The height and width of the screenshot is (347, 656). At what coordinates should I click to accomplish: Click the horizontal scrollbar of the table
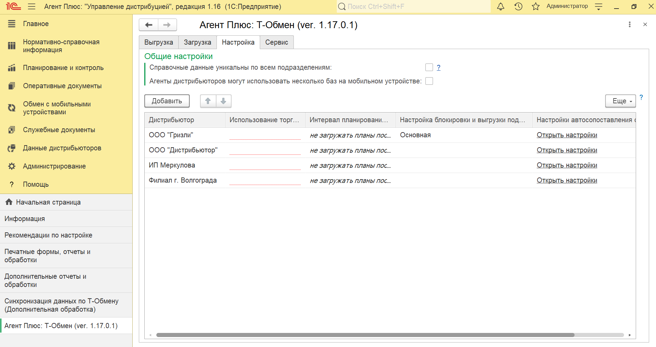[x=365, y=335]
